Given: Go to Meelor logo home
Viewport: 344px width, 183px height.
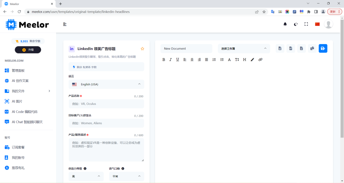Looking at the screenshot, I should click(27, 25).
